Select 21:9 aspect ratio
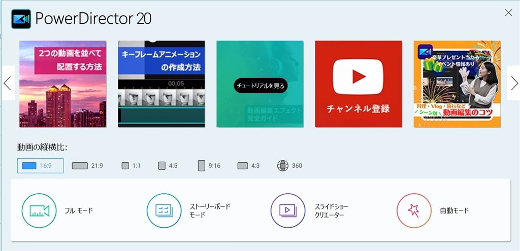This screenshot has height=251, width=520. [x=87, y=166]
